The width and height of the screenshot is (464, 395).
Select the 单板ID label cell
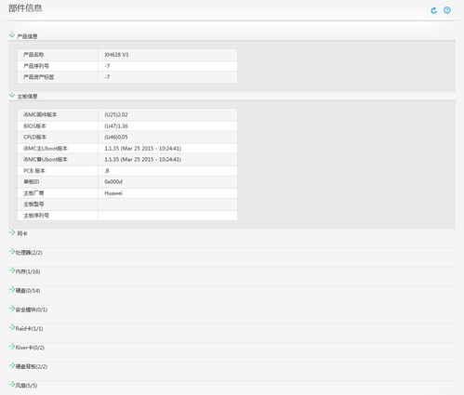58,181
